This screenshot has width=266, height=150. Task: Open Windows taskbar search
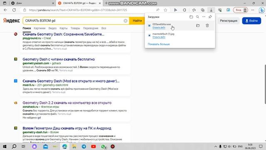pos(14,146)
